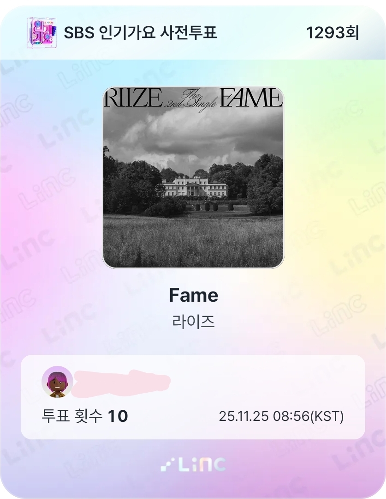Click the 'RIIZE' text on album art
Screen dimensions: 386x499
point(133,97)
